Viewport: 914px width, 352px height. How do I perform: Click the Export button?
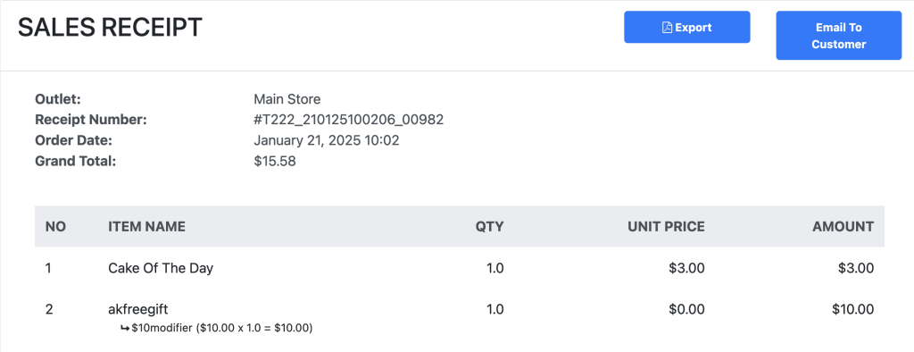pos(686,27)
